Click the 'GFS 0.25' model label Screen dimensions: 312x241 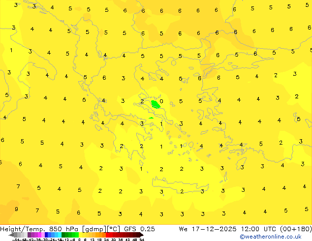[x=139, y=229]
